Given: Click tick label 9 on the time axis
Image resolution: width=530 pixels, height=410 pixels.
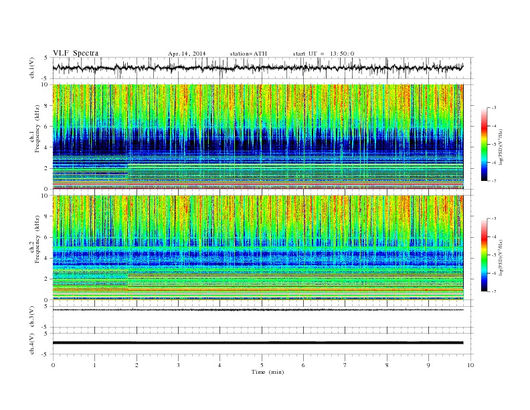Looking at the screenshot, I should click(428, 365).
